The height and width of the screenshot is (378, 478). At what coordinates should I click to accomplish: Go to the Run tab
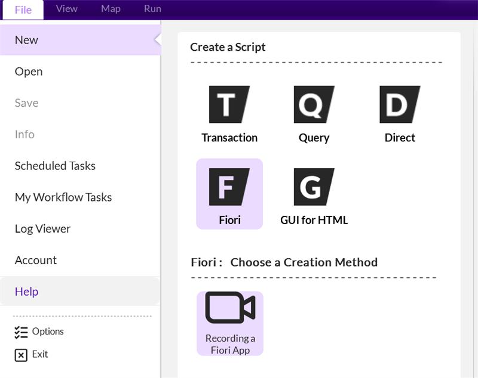(152, 9)
